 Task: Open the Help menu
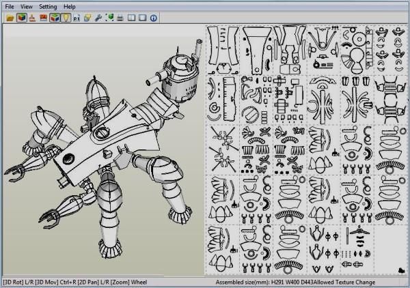pos(70,7)
